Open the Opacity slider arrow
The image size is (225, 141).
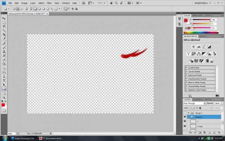(222, 103)
